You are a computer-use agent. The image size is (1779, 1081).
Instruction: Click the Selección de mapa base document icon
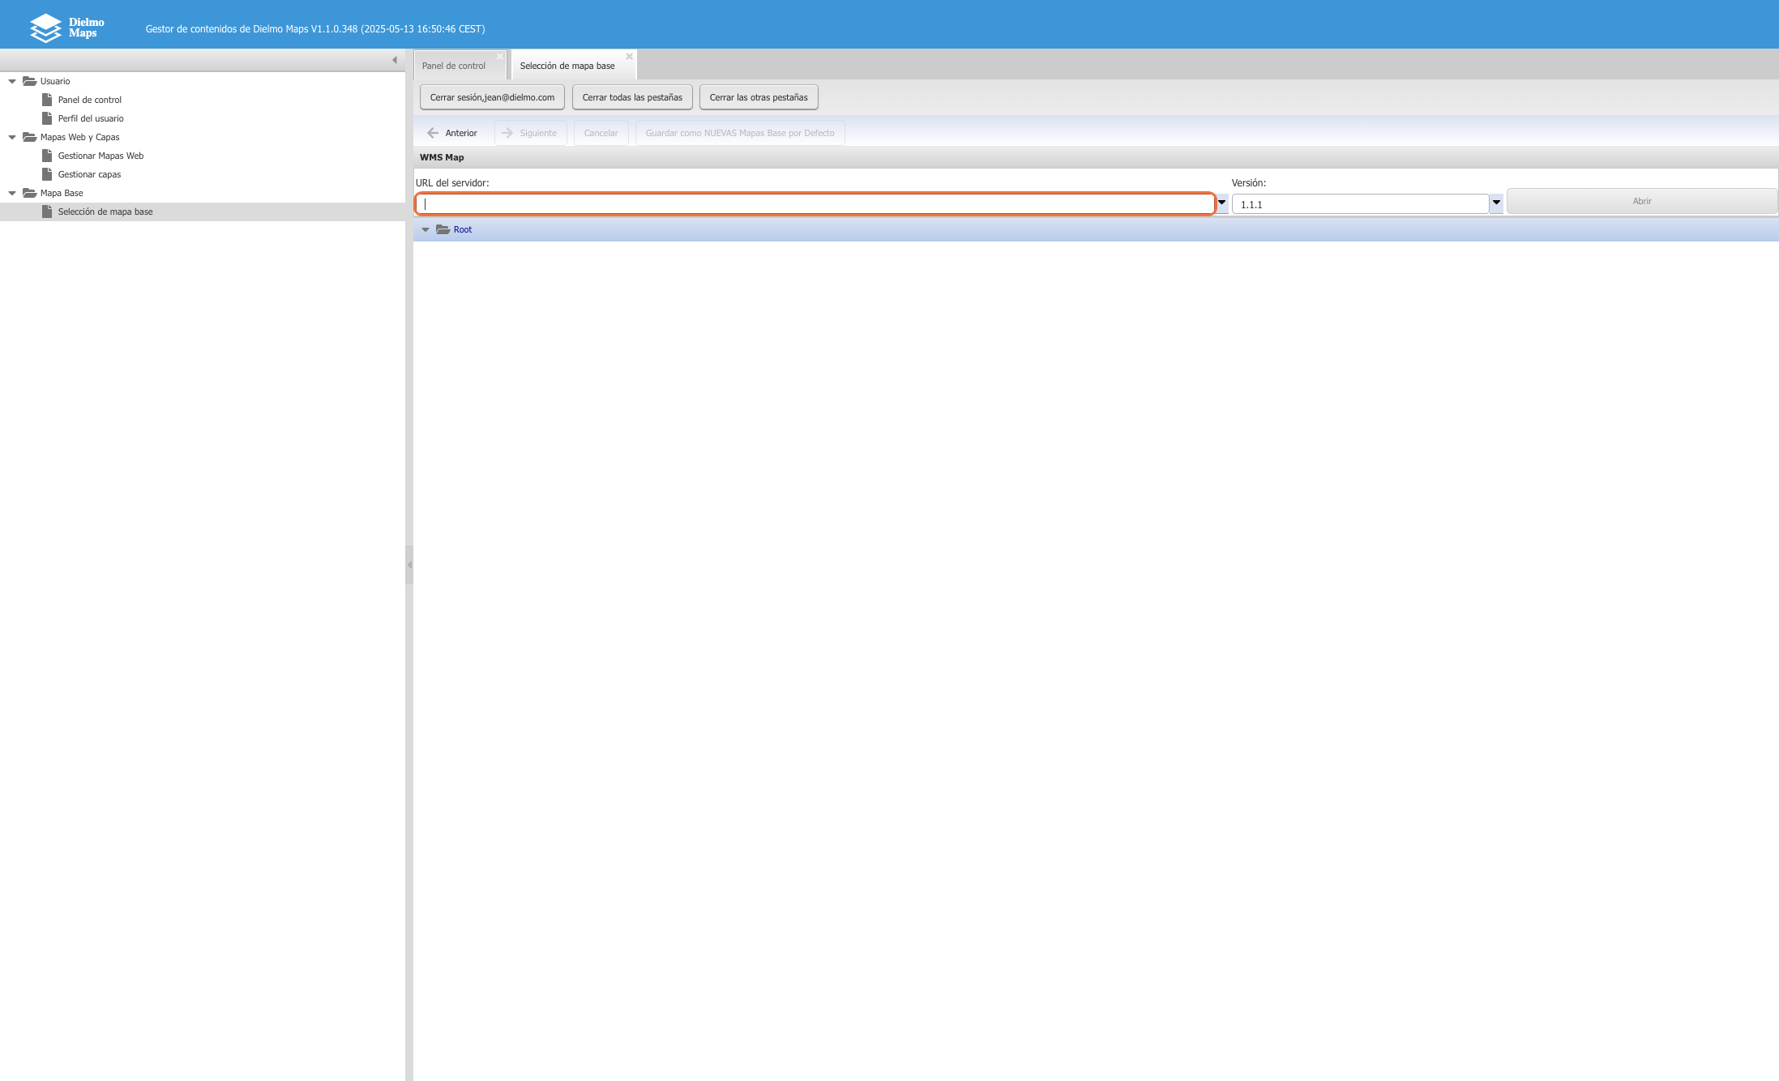pos(47,211)
